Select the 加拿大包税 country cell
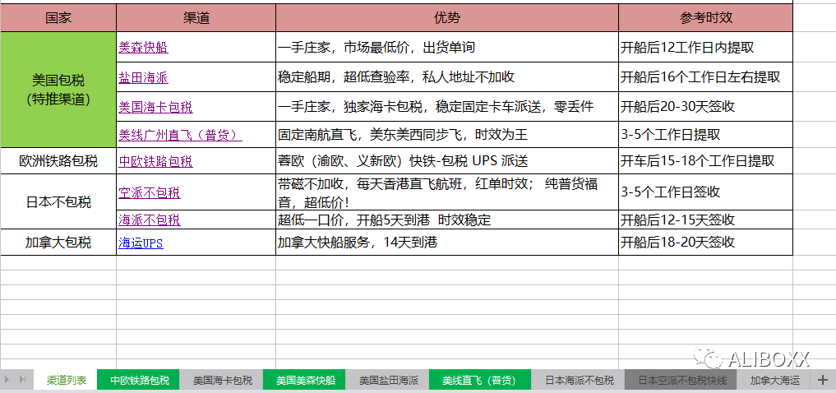836x393 pixels. (58, 243)
